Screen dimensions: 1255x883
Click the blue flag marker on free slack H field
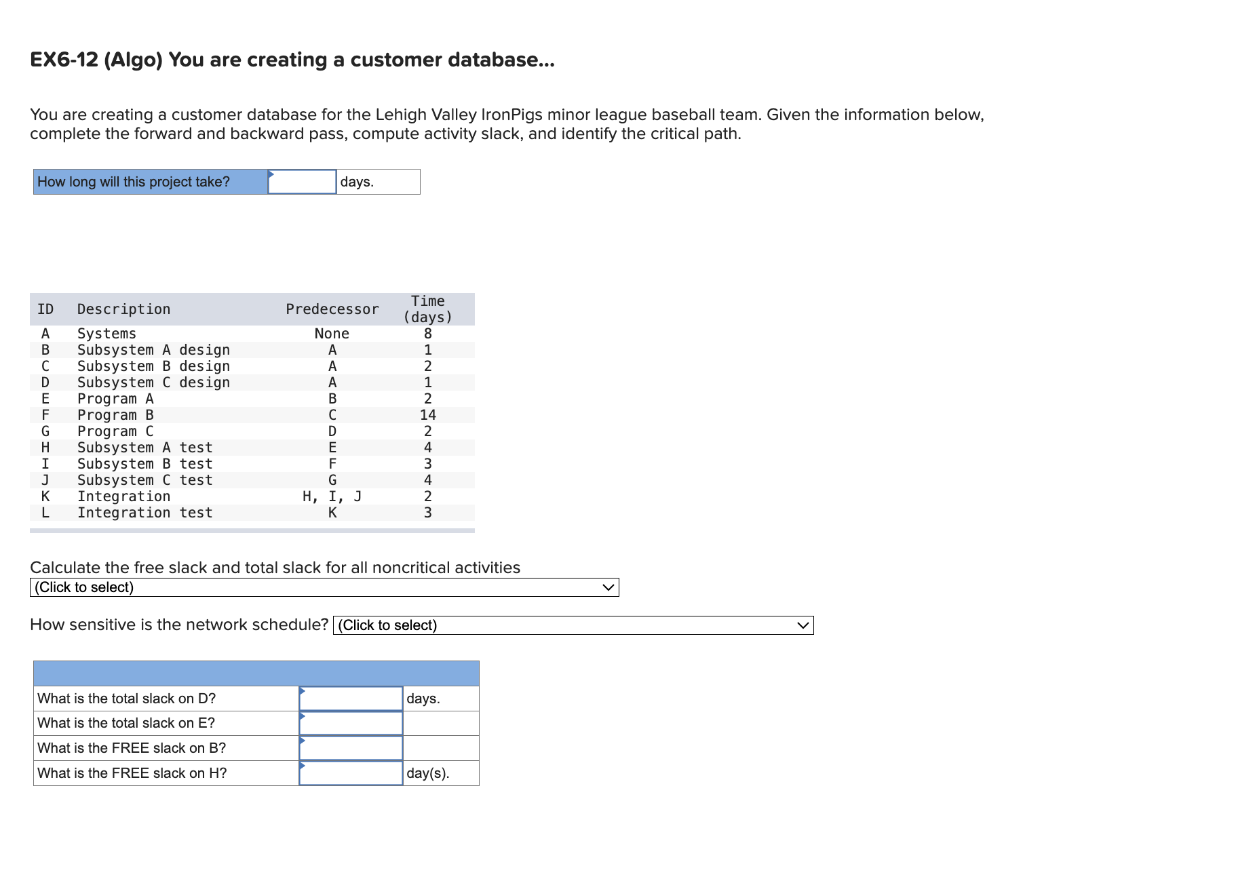coord(303,767)
